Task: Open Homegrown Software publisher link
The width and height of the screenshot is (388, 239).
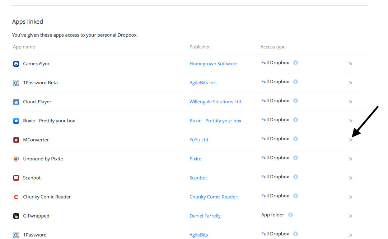Action: tap(213, 64)
